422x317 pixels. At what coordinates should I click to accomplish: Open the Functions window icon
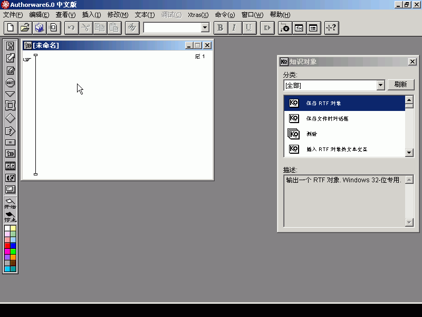pyautogui.click(x=299, y=28)
